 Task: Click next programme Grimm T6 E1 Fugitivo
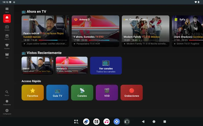188,44
